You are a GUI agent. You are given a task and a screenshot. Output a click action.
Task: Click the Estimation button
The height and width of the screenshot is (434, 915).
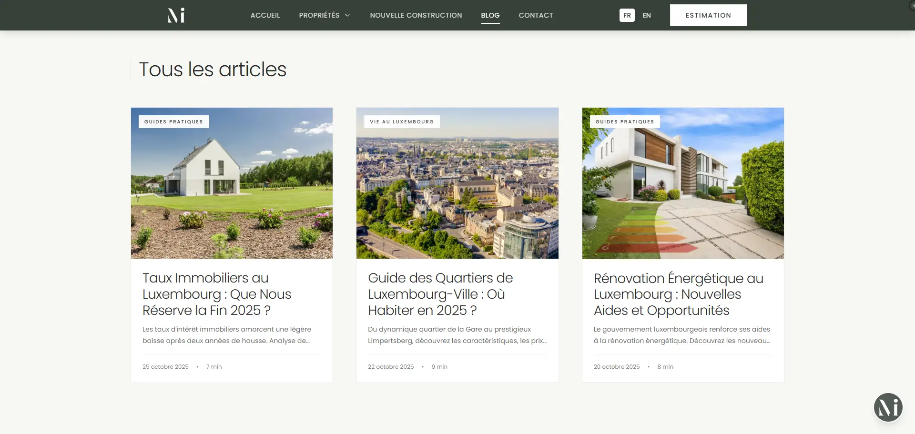708,15
